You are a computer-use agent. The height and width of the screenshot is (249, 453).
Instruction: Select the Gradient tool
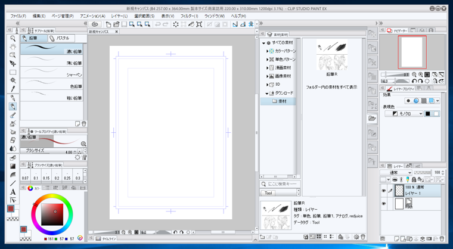pos(13,166)
